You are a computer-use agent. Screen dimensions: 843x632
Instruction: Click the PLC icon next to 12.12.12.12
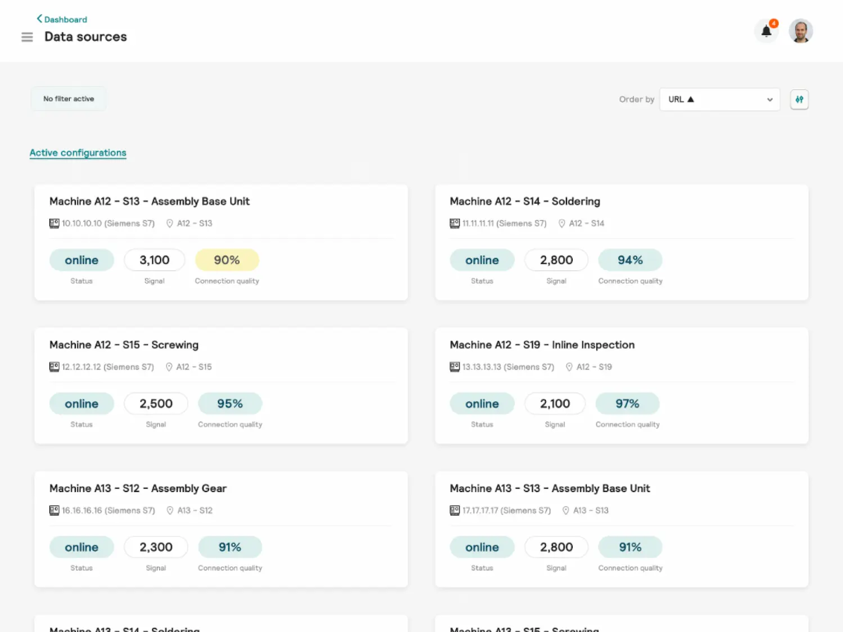54,367
